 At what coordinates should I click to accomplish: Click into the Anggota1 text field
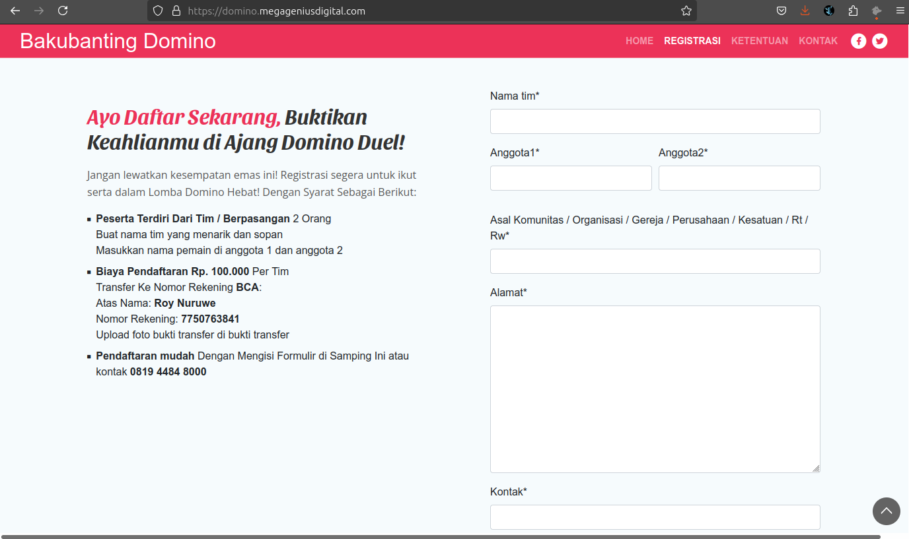click(571, 178)
